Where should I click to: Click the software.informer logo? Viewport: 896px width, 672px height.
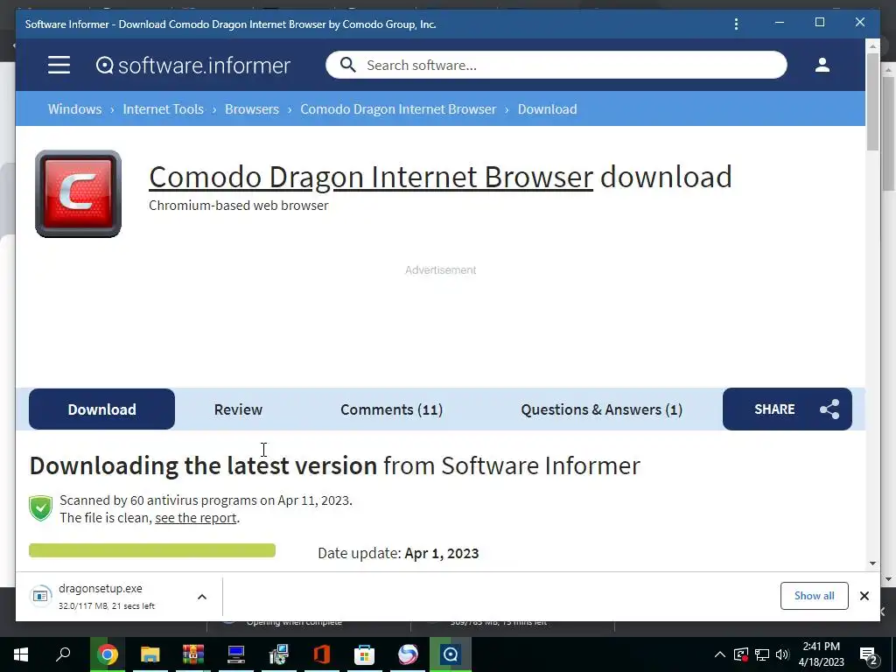[x=193, y=65]
